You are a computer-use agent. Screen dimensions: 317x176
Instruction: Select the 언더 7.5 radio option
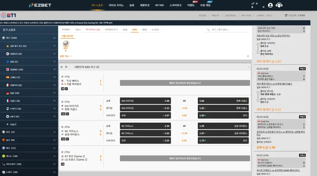[258, 100]
